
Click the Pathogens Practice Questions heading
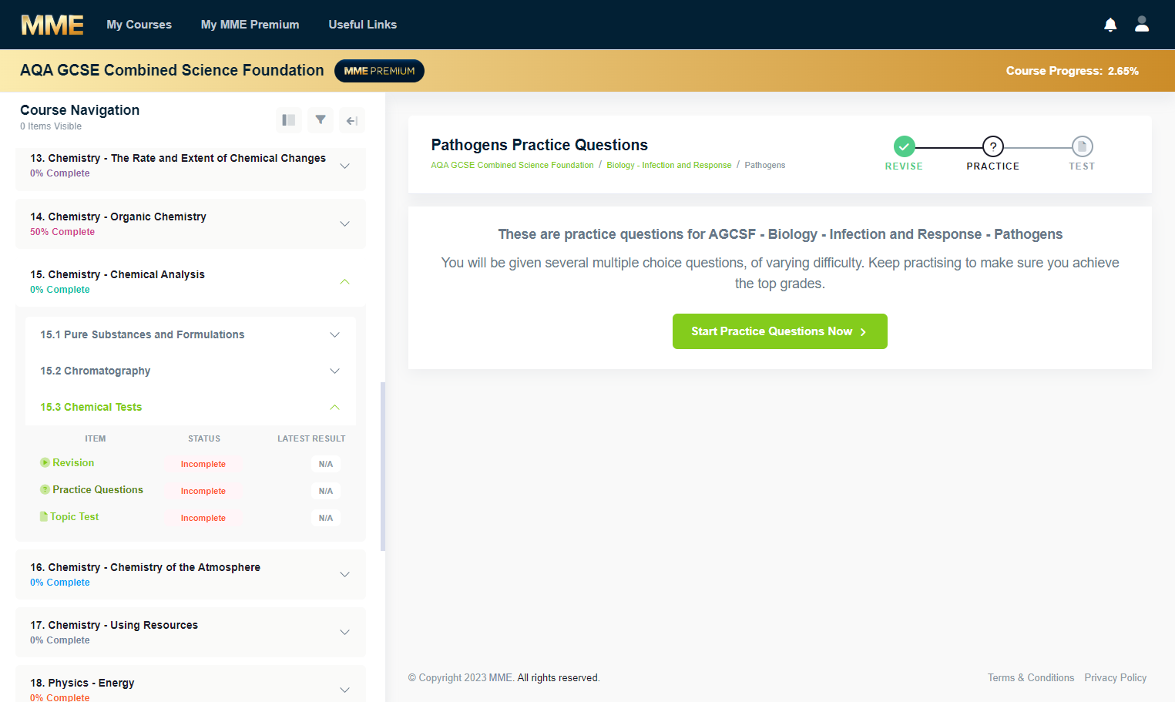click(539, 145)
